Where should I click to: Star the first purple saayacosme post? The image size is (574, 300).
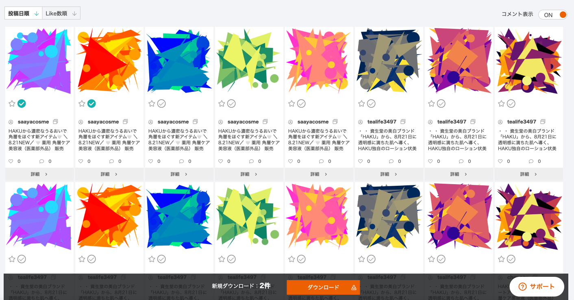(x=12, y=104)
